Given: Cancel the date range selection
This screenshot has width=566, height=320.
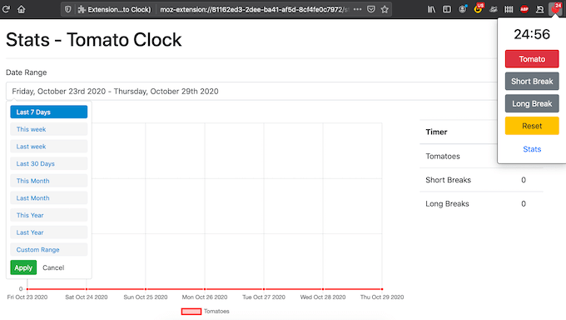Looking at the screenshot, I should coord(53,267).
